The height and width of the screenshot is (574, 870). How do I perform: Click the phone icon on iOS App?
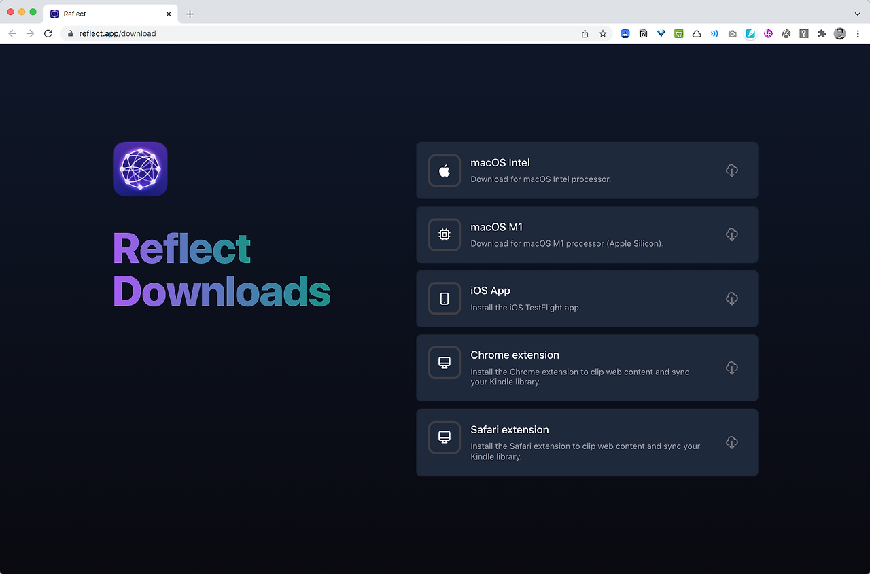pyautogui.click(x=445, y=299)
